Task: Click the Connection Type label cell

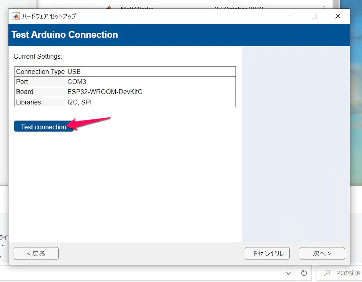Action: pos(41,72)
